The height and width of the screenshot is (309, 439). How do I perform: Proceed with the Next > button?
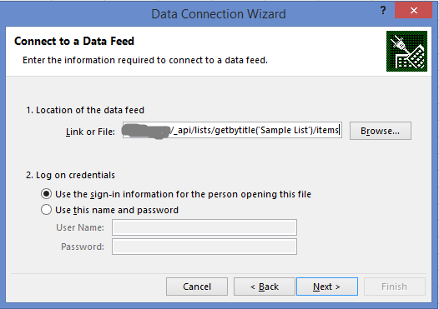click(327, 287)
